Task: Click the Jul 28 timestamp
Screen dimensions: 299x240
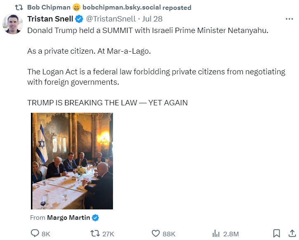Action: (152, 19)
